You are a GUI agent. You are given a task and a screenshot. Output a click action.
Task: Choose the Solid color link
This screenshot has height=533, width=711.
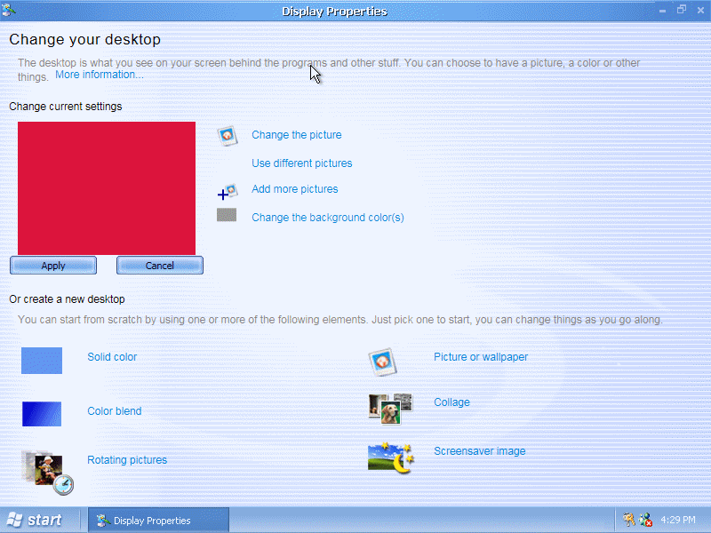point(112,357)
